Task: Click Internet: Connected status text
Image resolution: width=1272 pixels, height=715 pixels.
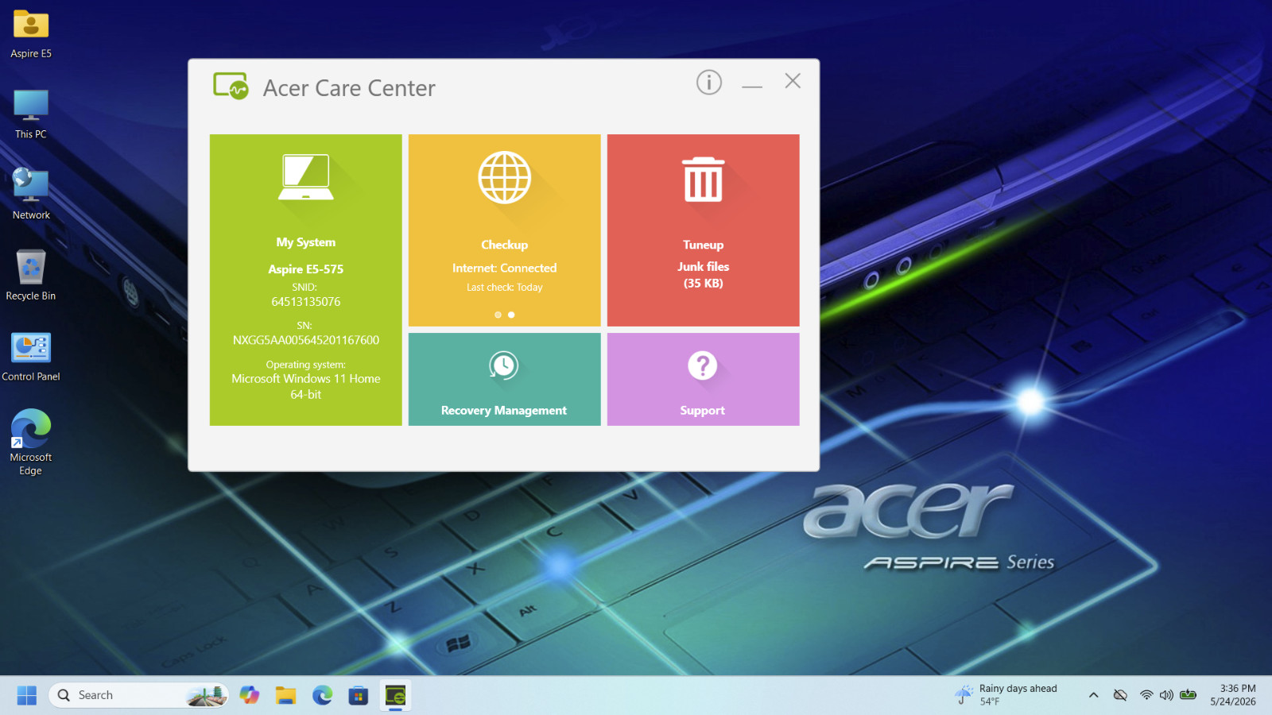Action: click(504, 269)
